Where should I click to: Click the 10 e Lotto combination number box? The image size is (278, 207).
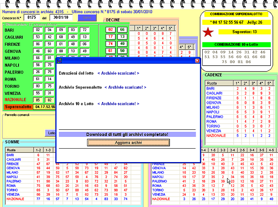coord(236,58)
